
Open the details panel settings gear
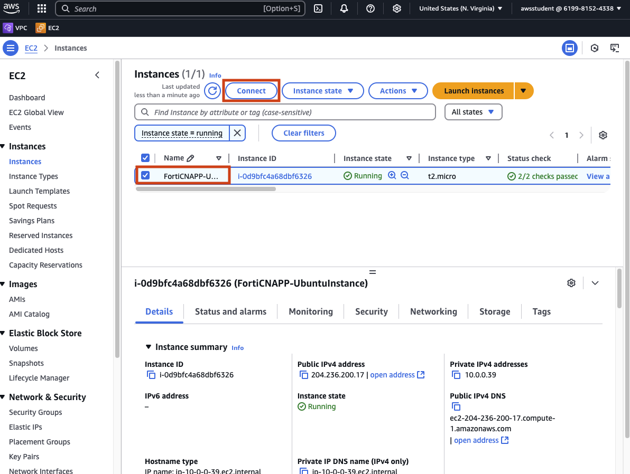571,283
